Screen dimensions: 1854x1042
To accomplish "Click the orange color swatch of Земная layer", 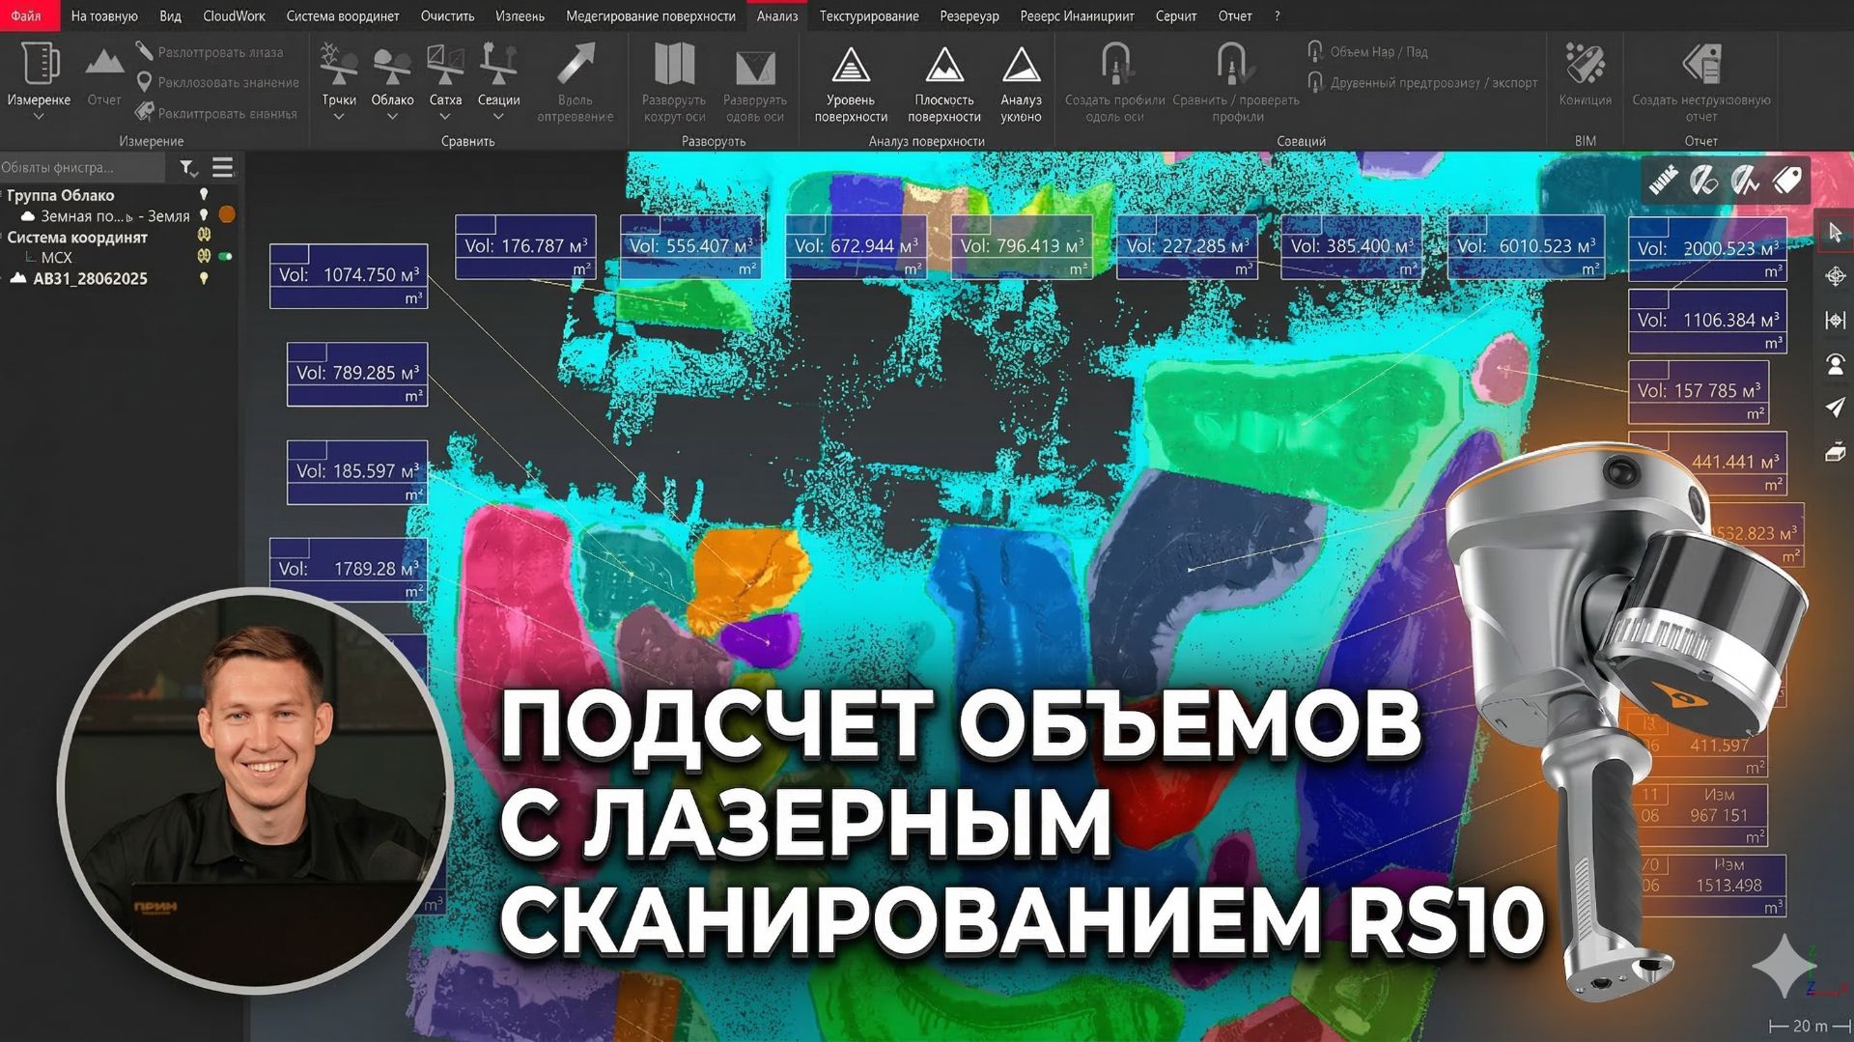I will (227, 214).
